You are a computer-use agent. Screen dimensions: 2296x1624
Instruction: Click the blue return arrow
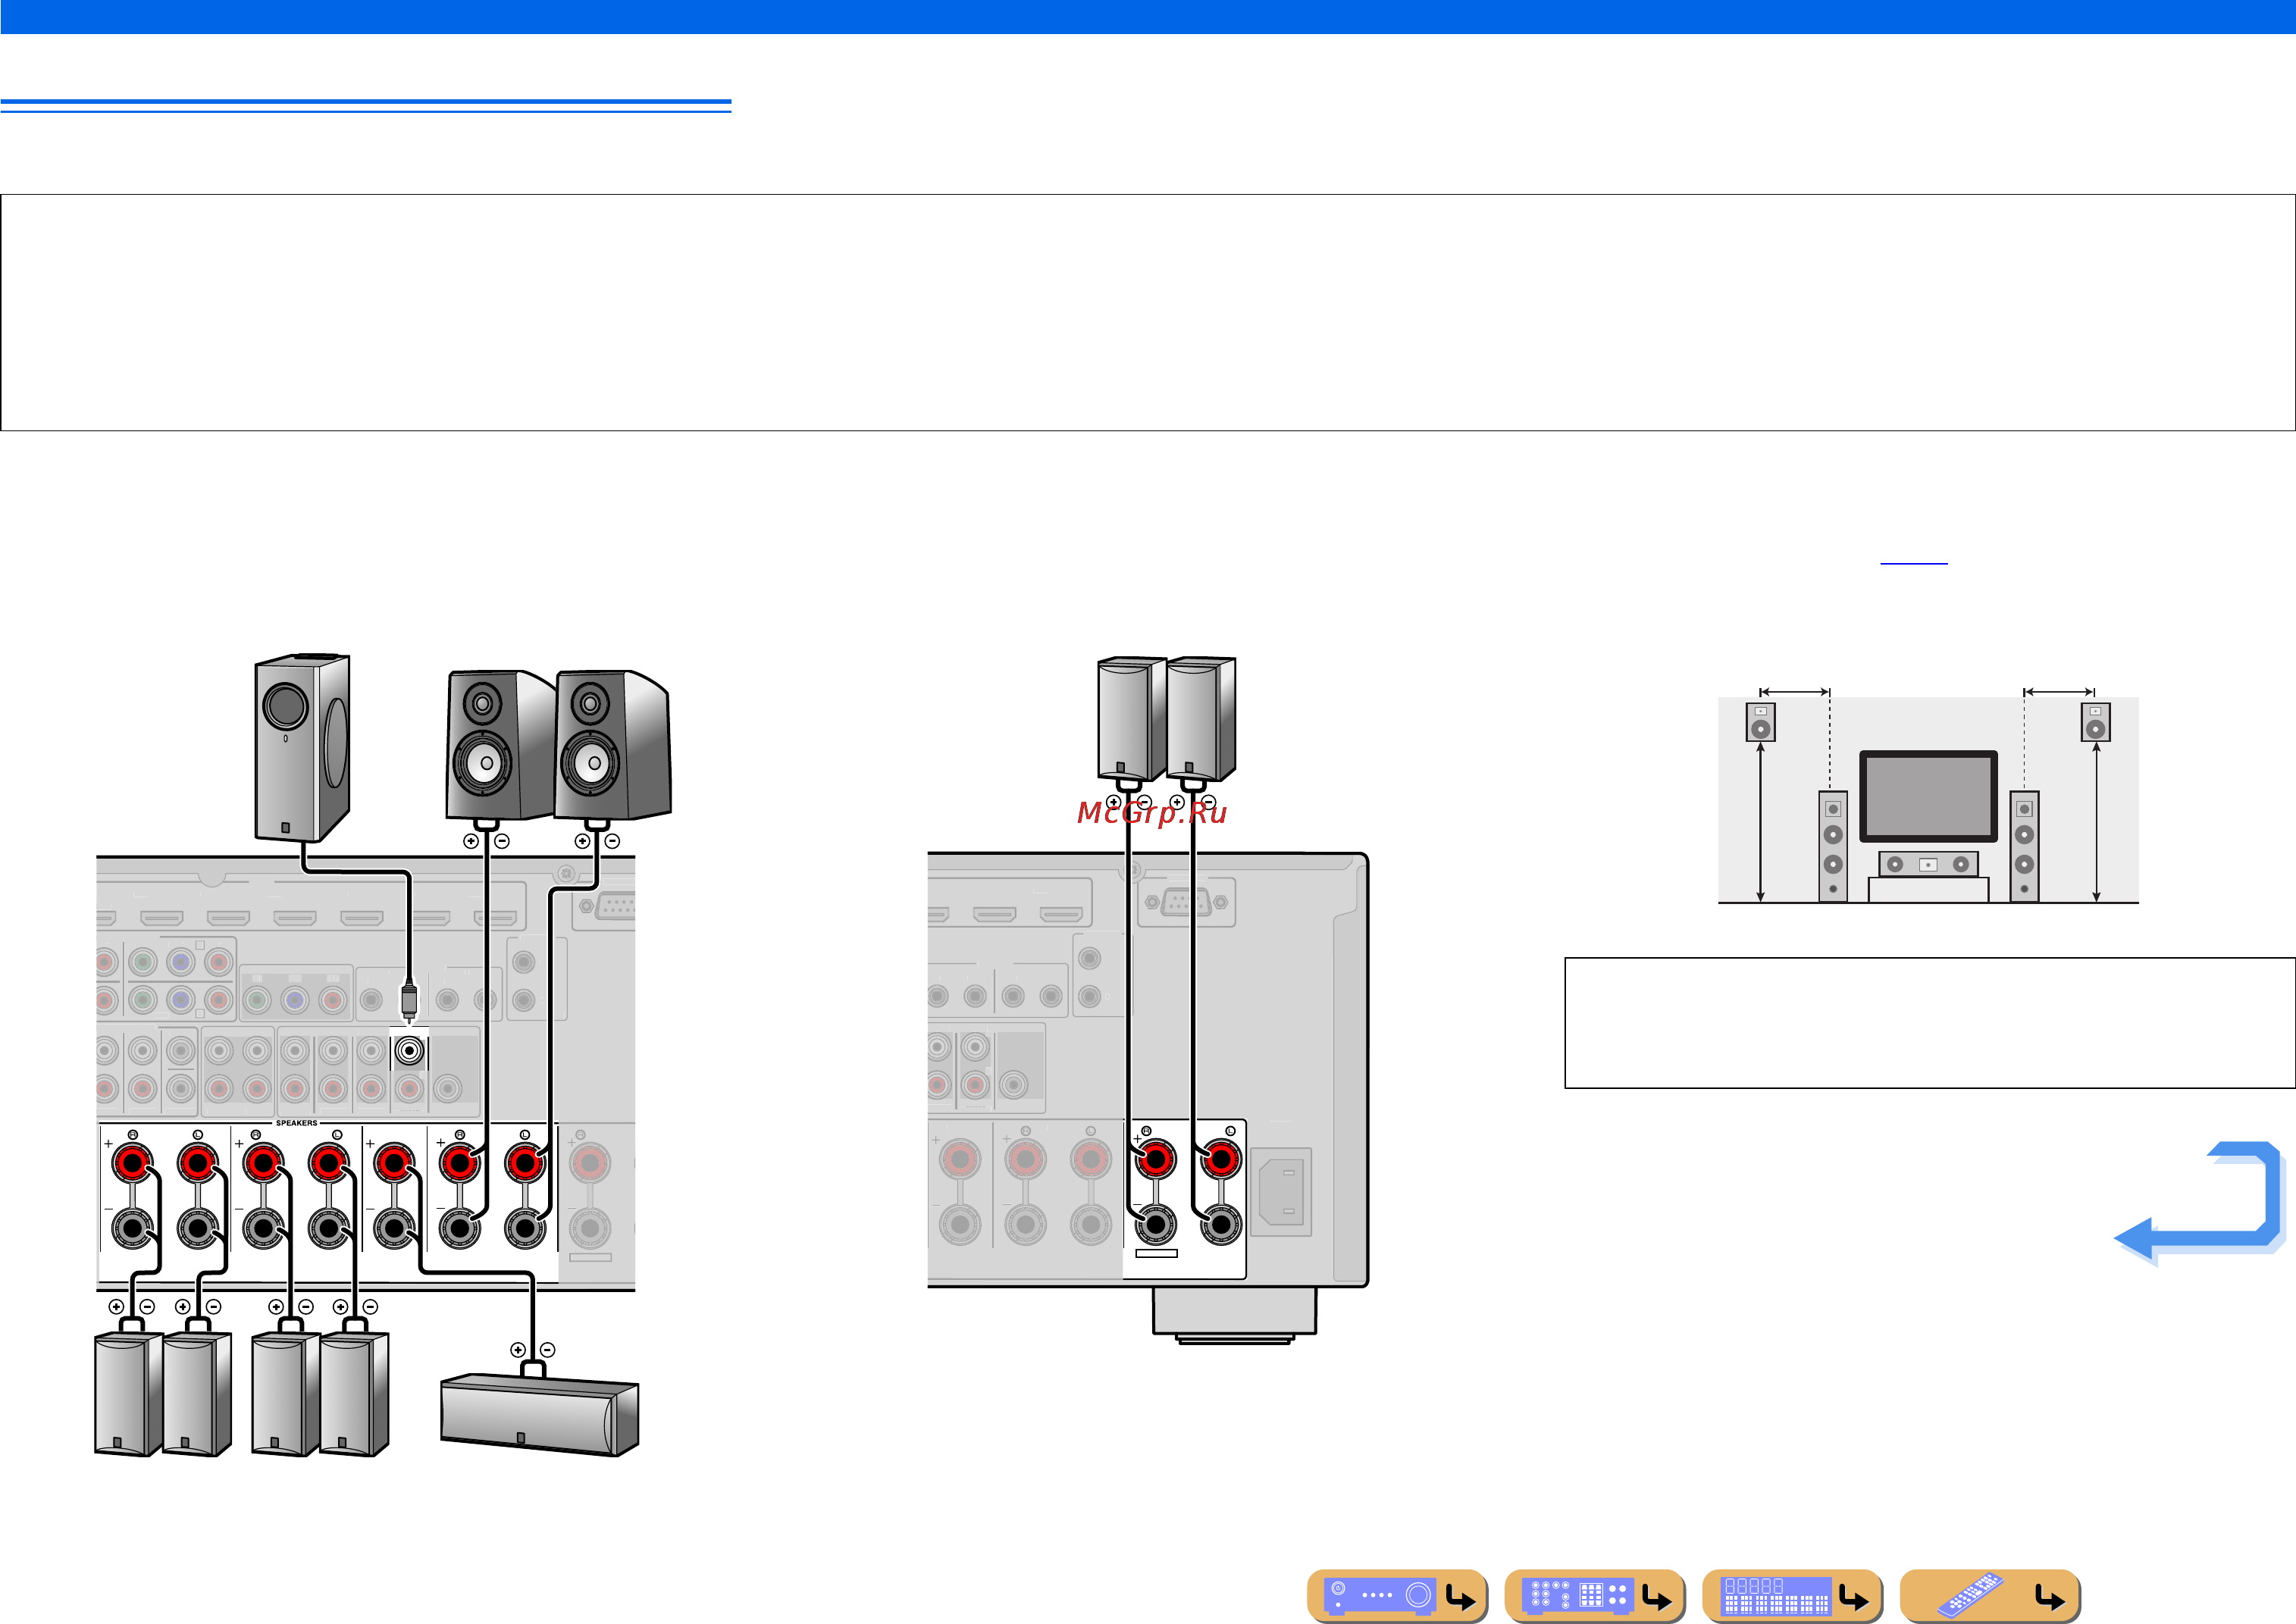(2199, 1203)
